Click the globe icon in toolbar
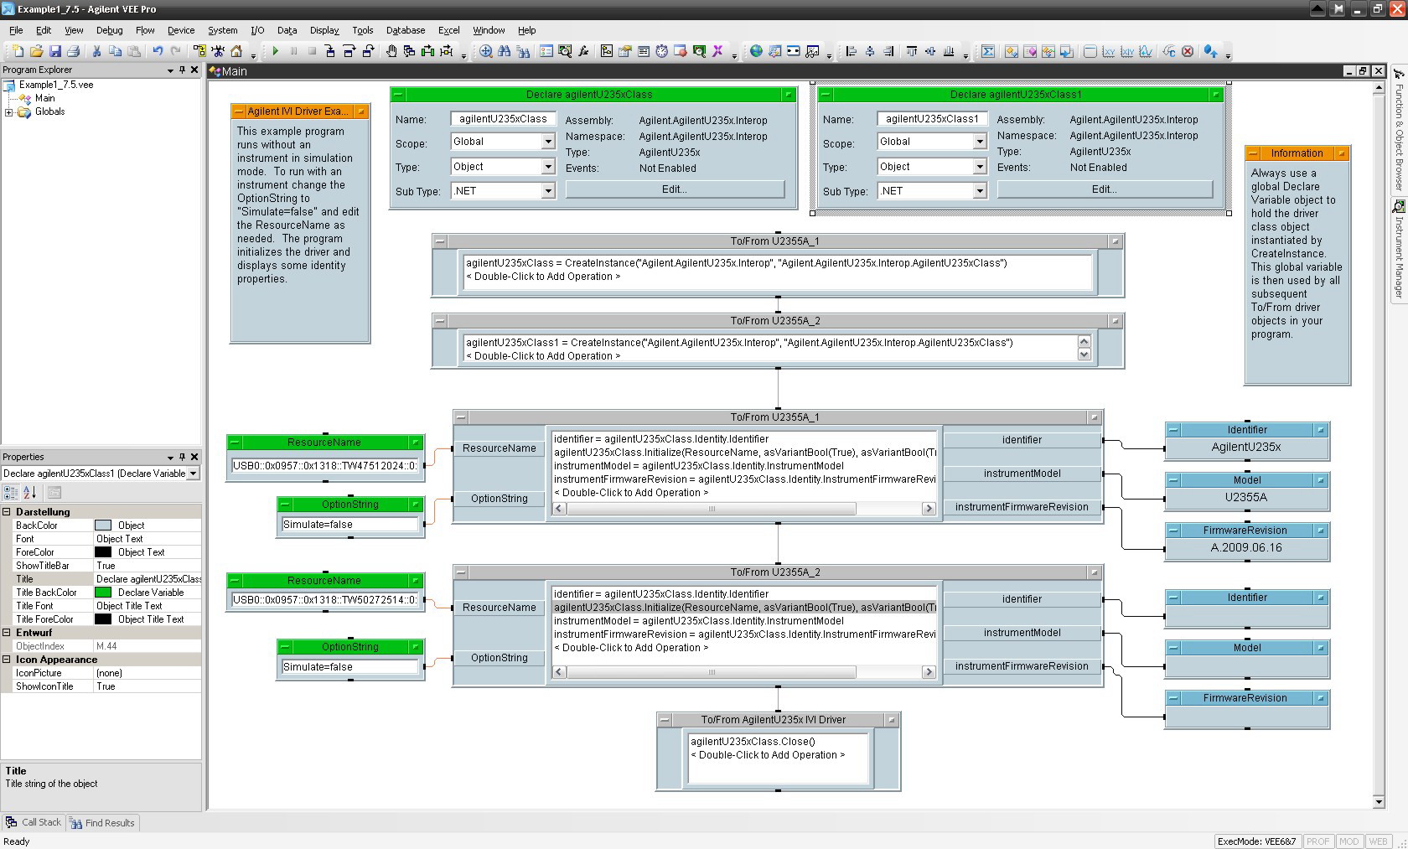Image resolution: width=1408 pixels, height=849 pixels. tap(756, 51)
